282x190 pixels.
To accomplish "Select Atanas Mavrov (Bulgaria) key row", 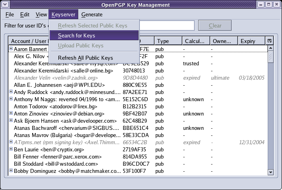I will (x=138, y=135).
